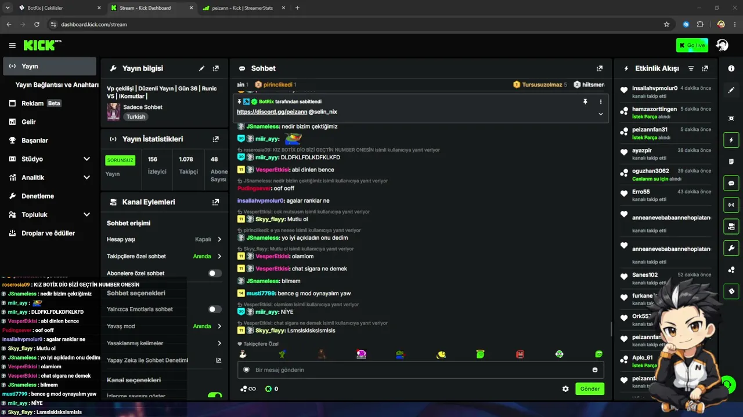Toggle İzlenme sayısını göster switch
This screenshot has height=417, width=743.
tap(215, 396)
